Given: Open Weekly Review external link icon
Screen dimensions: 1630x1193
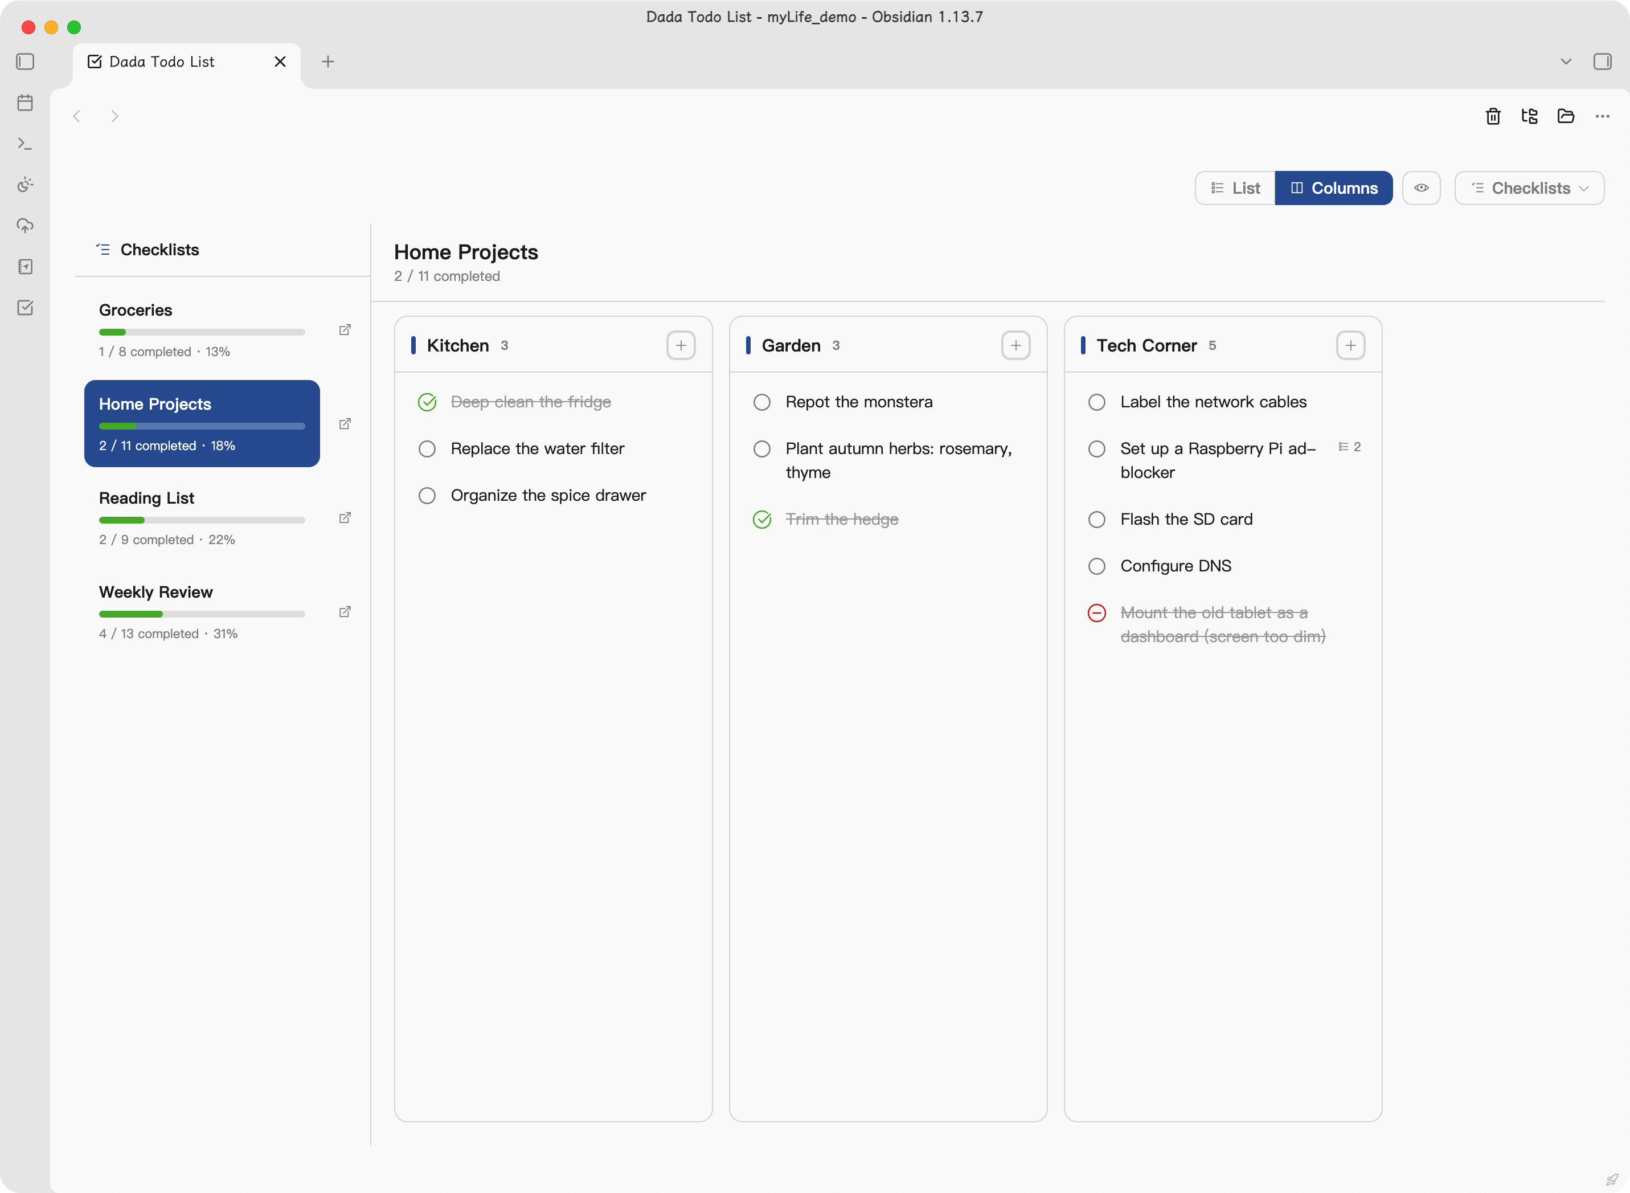Looking at the screenshot, I should coord(345,612).
